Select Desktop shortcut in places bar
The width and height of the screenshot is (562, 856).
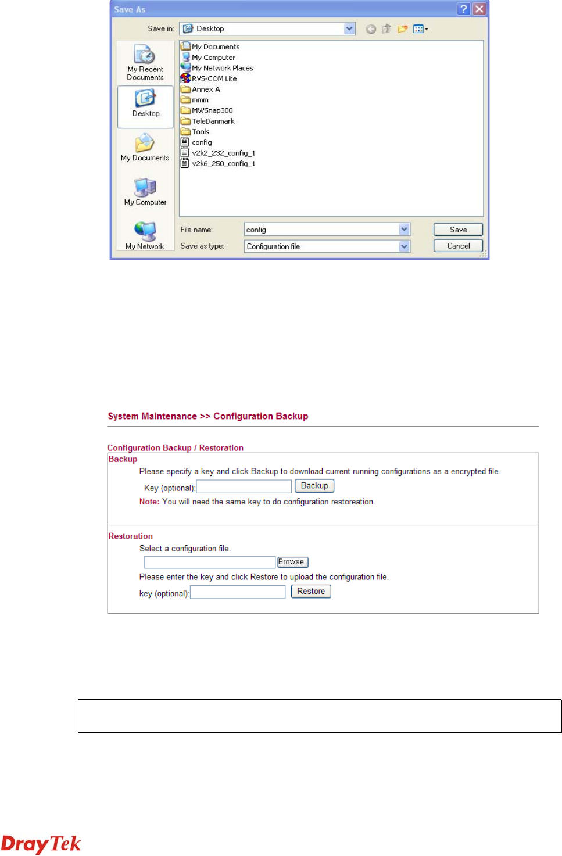(x=145, y=106)
